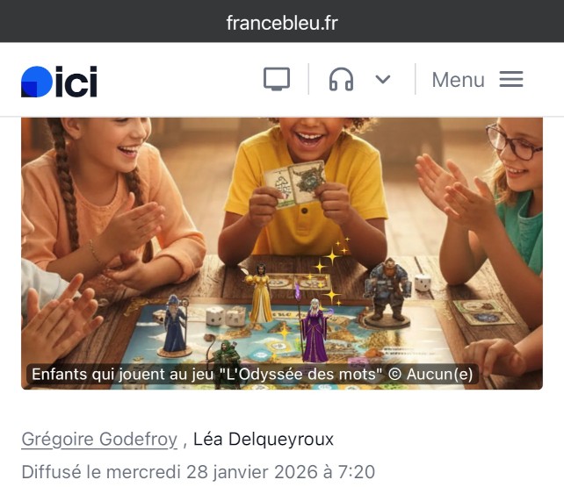This screenshot has width=564, height=487.
Task: Tap the headphones listen icon
Action: pyautogui.click(x=341, y=79)
